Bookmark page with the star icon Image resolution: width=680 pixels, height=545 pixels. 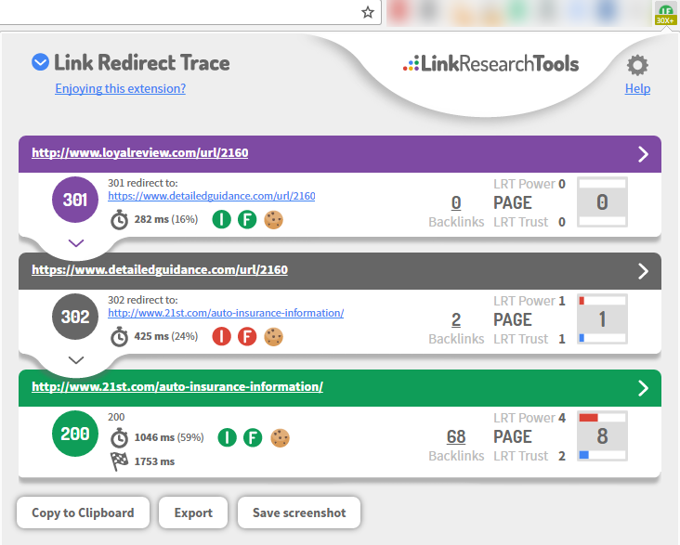[368, 12]
